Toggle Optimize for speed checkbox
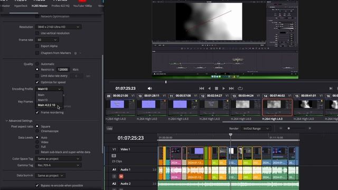The height and width of the screenshot is (190, 338). pyautogui.click(x=37, y=82)
